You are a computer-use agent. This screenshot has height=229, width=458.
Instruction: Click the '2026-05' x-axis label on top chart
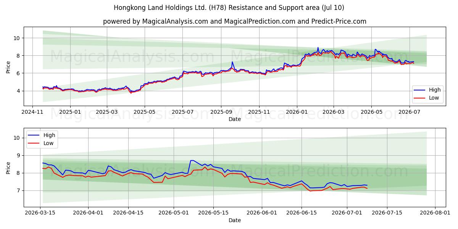tap(371, 113)
